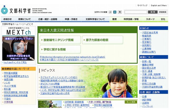Open sidebar link 見学案内
The height and width of the screenshot is (112, 169).
click(x=147, y=42)
